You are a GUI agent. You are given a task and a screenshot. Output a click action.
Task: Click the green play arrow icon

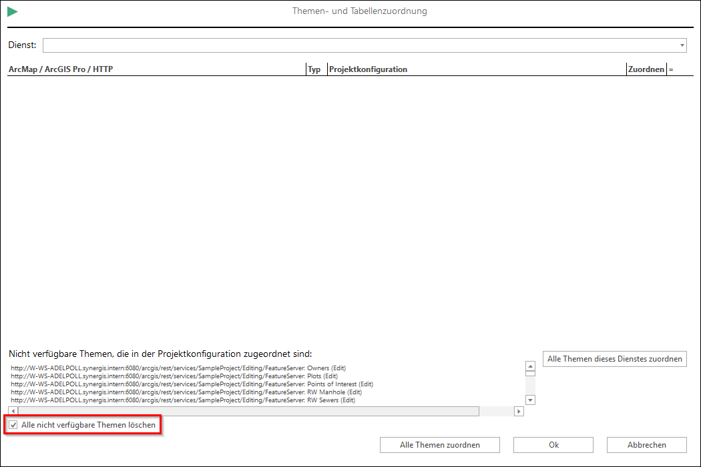(13, 11)
